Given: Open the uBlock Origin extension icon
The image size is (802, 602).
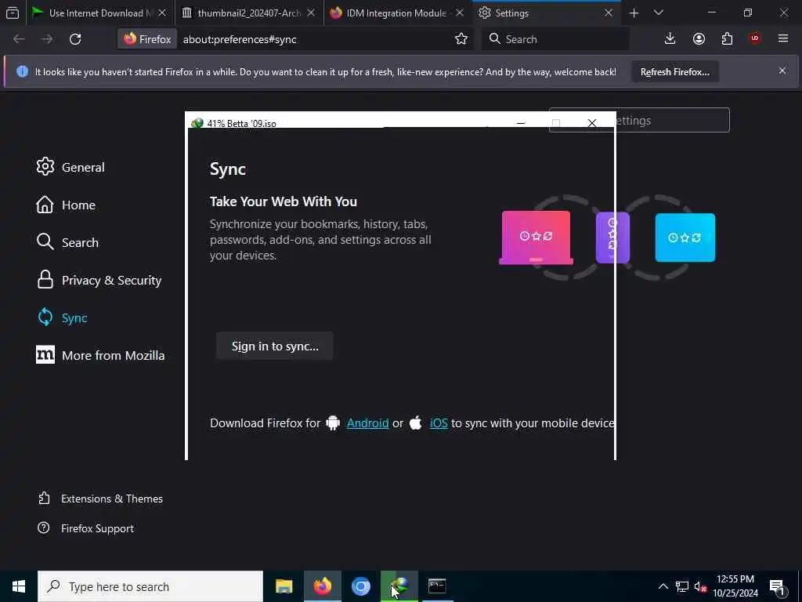Looking at the screenshot, I should [755, 39].
